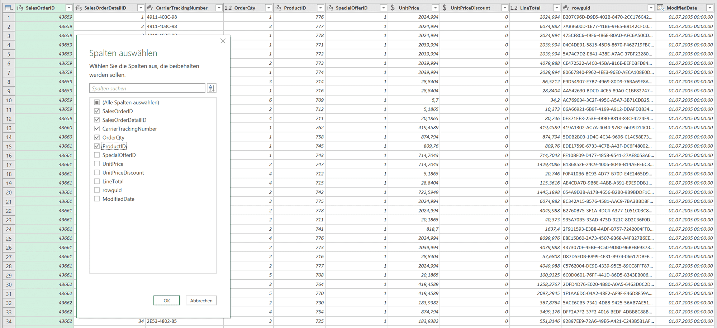Click the A-Z sort icon in dialog
The height and width of the screenshot is (328, 717).
[212, 88]
